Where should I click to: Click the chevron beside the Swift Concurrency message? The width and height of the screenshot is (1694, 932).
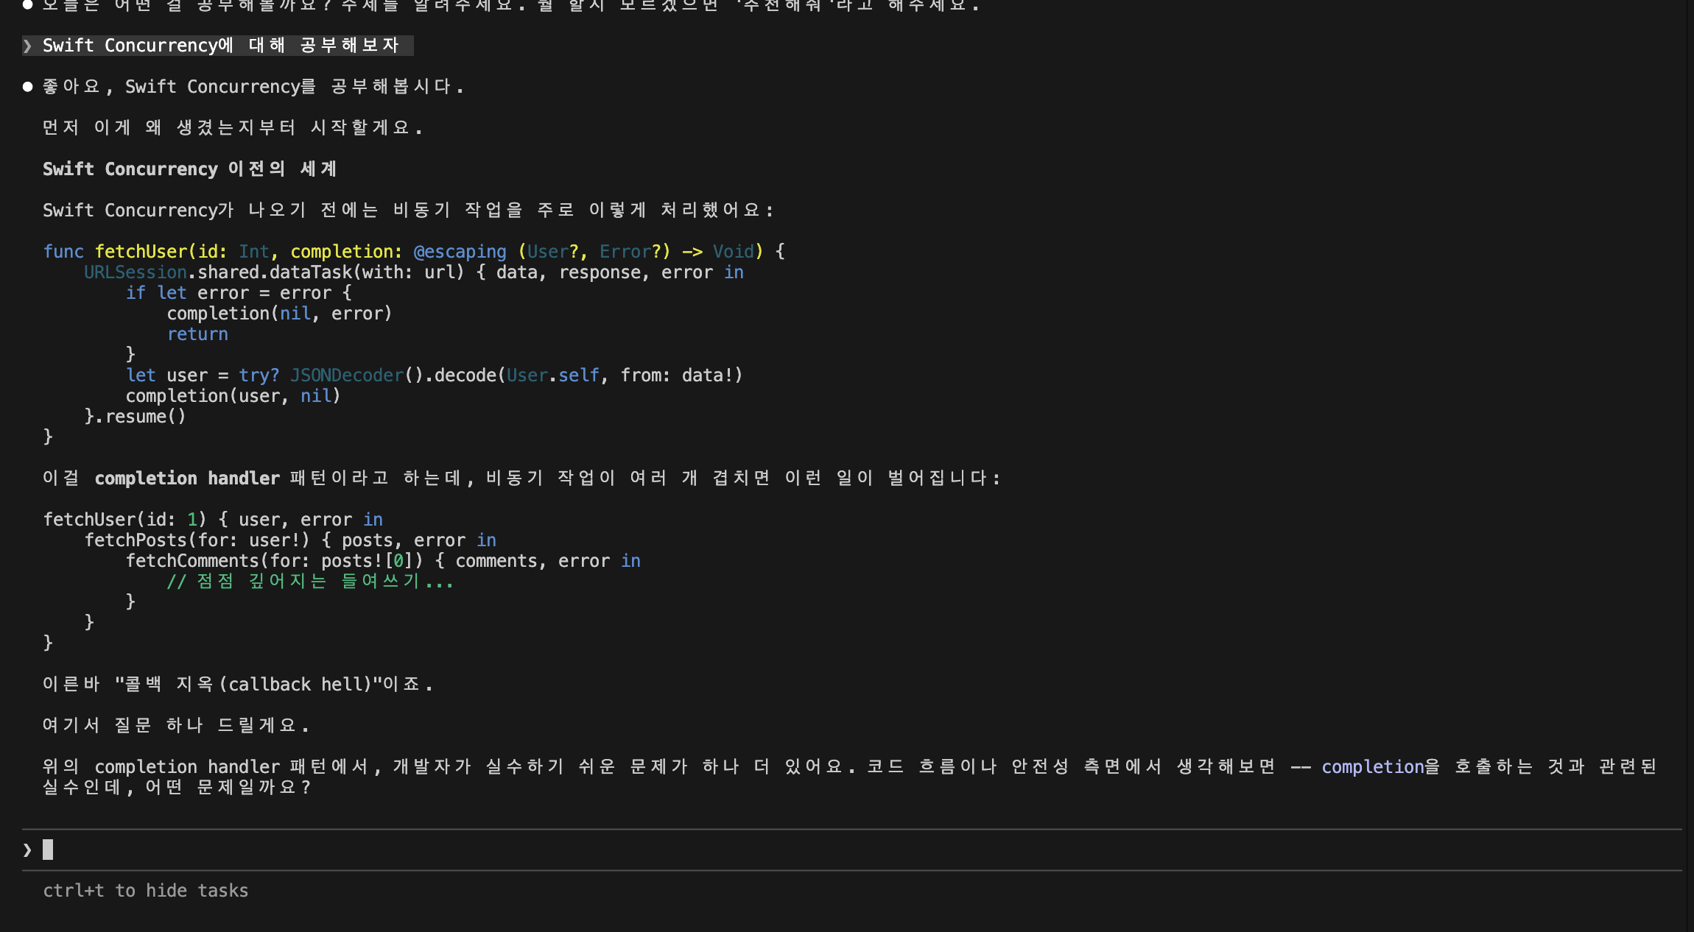(x=27, y=46)
